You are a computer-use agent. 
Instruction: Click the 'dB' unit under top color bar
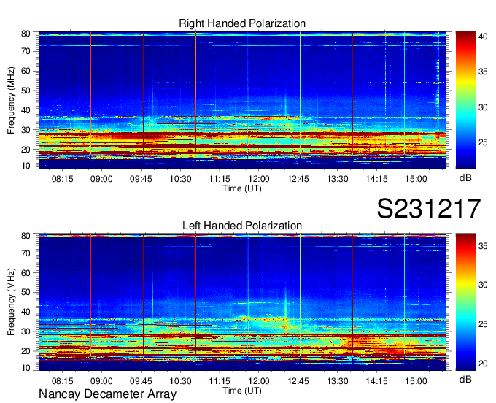click(x=465, y=178)
